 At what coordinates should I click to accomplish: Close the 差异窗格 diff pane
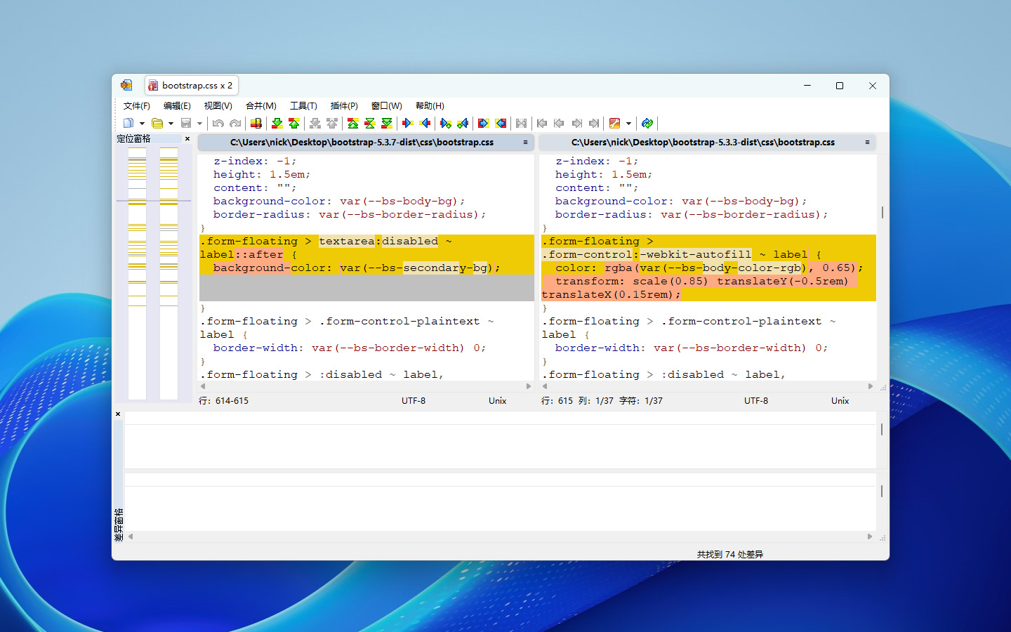118,414
